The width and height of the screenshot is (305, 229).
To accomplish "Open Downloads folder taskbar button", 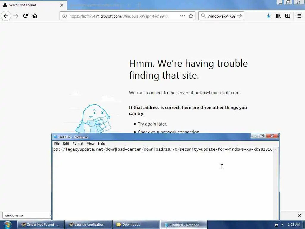I will point(136,225).
